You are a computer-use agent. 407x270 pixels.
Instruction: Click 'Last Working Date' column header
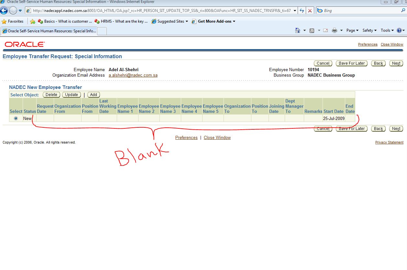coord(108,106)
